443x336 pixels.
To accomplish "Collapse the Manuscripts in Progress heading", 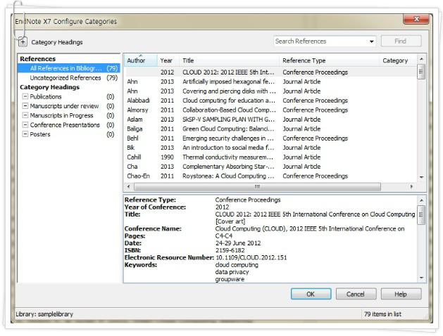I will point(25,115).
